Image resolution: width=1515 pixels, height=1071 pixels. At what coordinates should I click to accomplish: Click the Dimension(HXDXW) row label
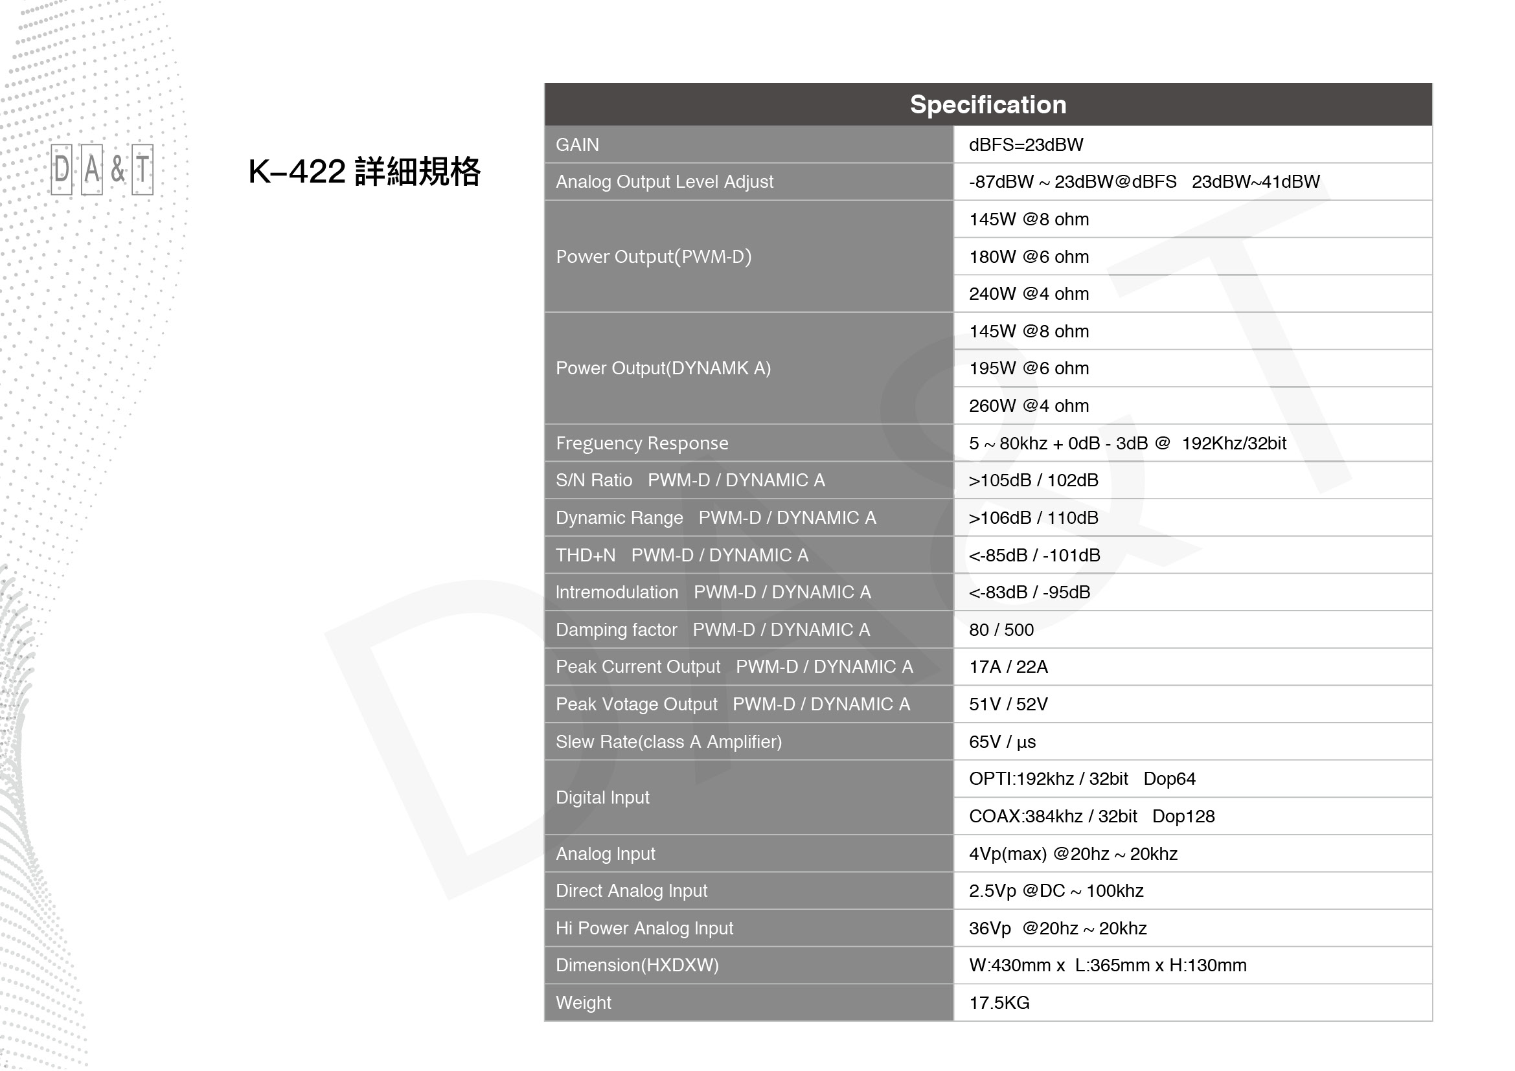pyautogui.click(x=637, y=965)
